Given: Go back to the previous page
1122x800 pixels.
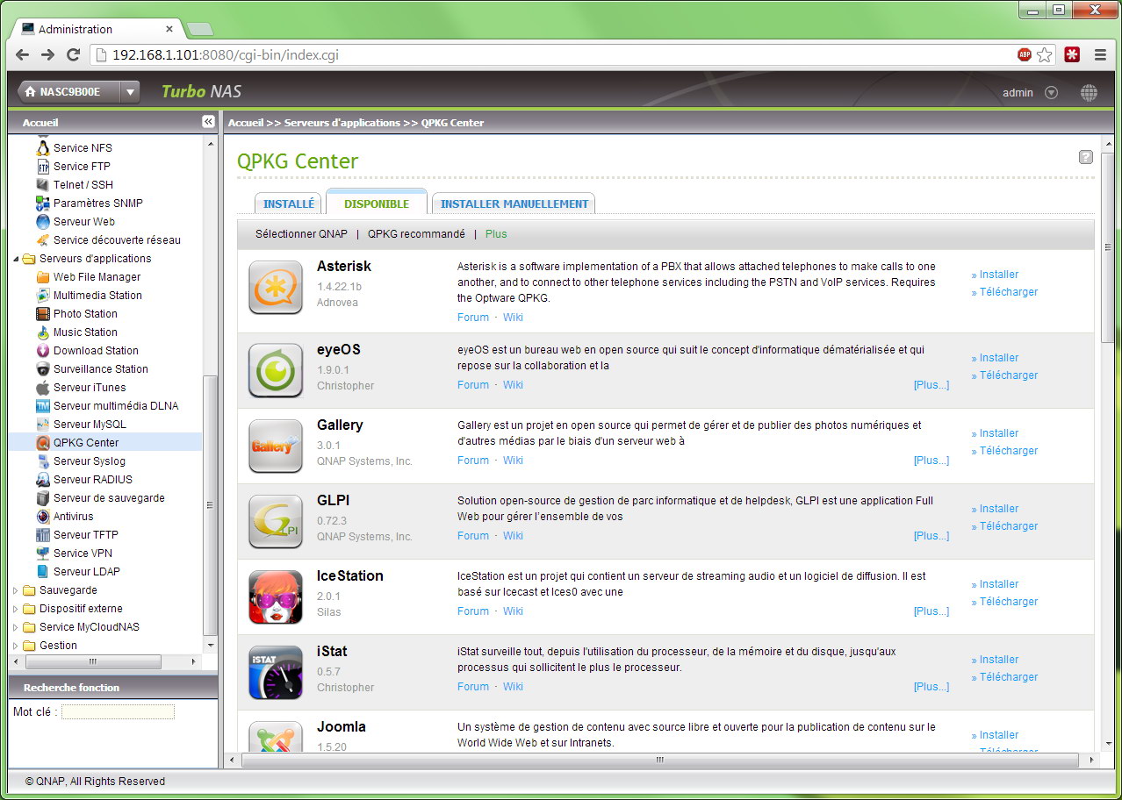Looking at the screenshot, I should [x=23, y=54].
